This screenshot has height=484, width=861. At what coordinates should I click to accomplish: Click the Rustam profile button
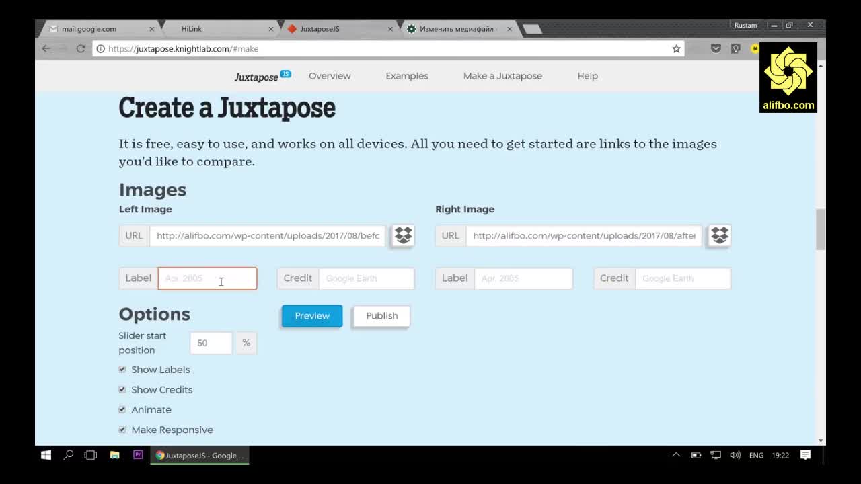[x=745, y=25]
